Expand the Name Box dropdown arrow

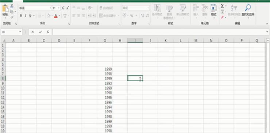click(20, 32)
